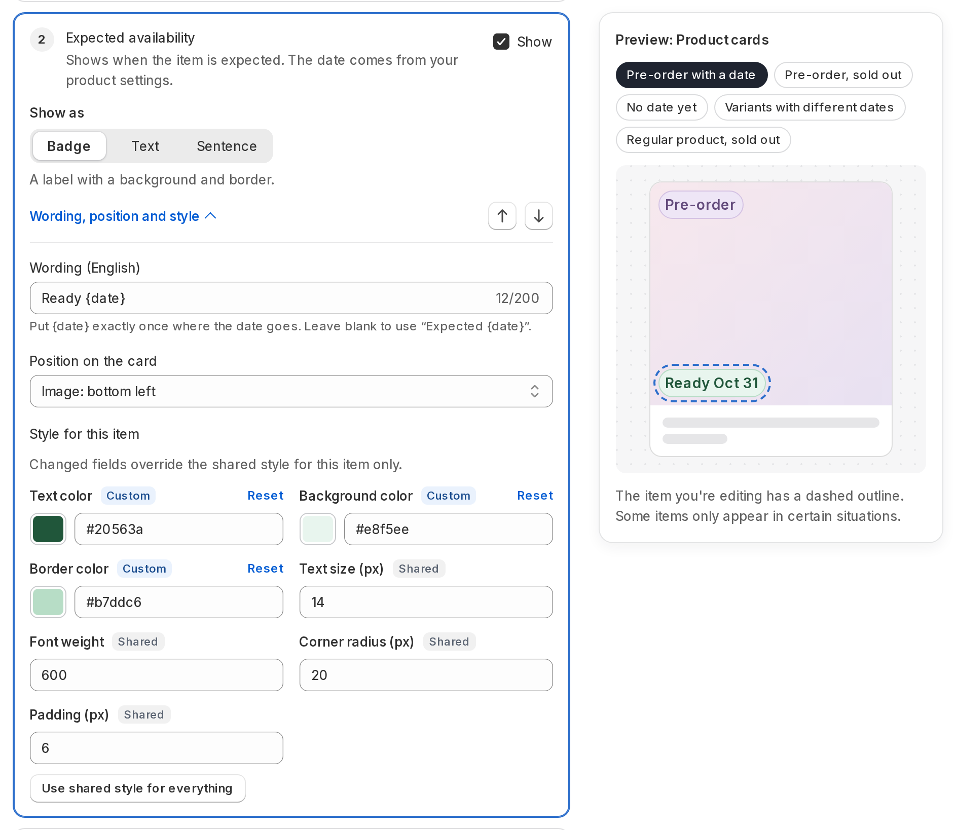Edit the Wording (English) text field
The image size is (955, 830).
[291, 298]
